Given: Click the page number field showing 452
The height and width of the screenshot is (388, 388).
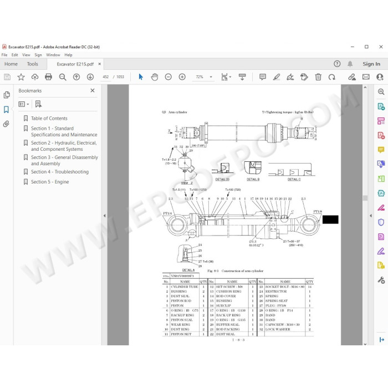Looking at the screenshot, I should pyautogui.click(x=106, y=77).
